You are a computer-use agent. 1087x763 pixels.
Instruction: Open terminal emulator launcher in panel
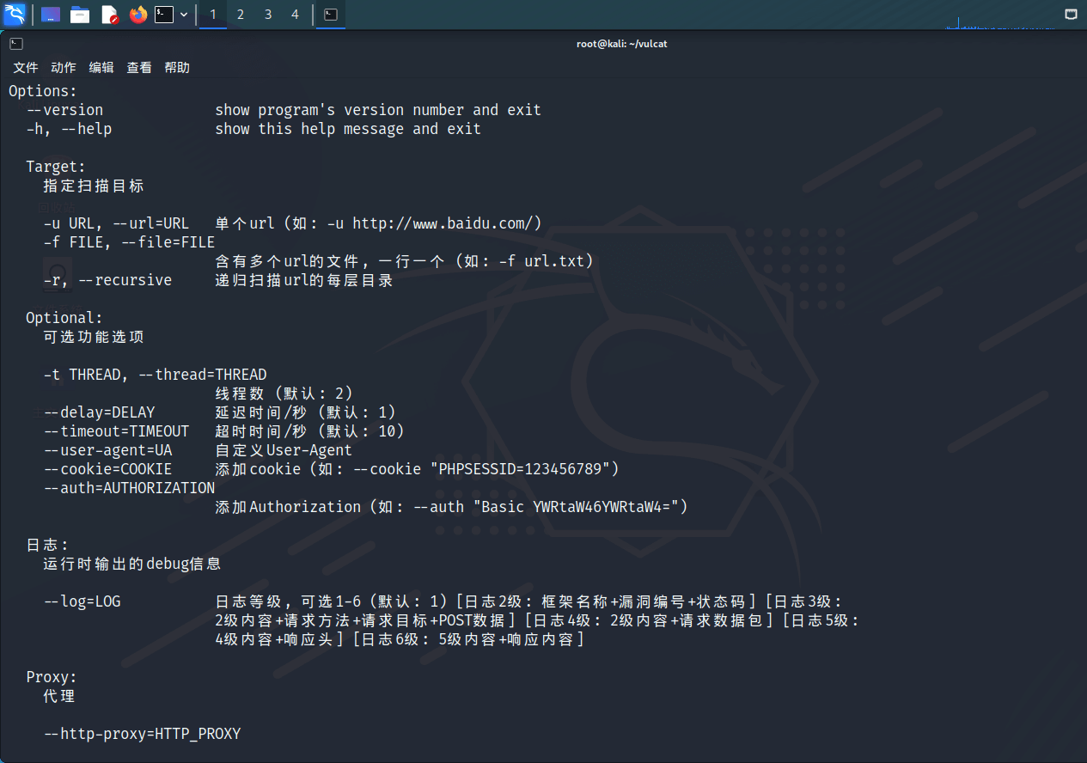[x=164, y=15]
